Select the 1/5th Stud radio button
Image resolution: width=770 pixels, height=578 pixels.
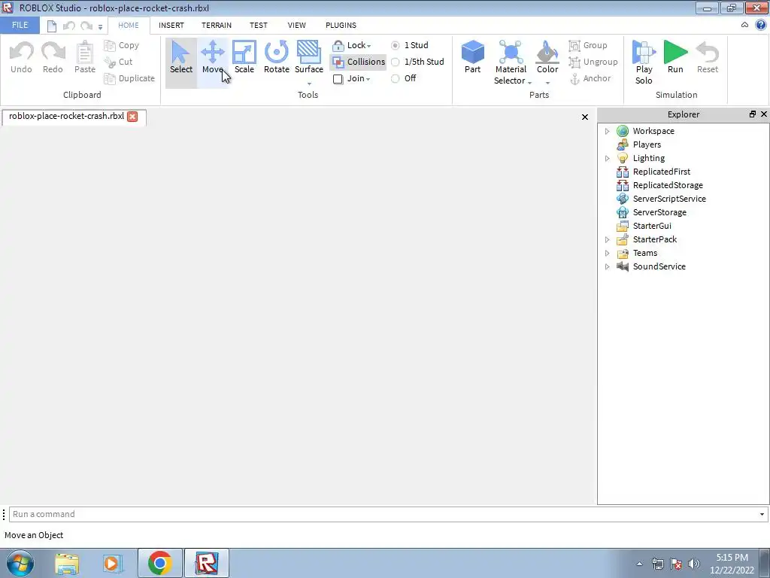[x=396, y=62]
